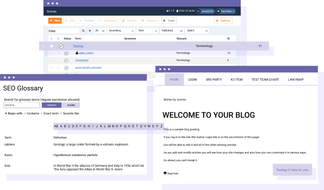Switch to the HOME tab in blog menu

tap(174, 79)
